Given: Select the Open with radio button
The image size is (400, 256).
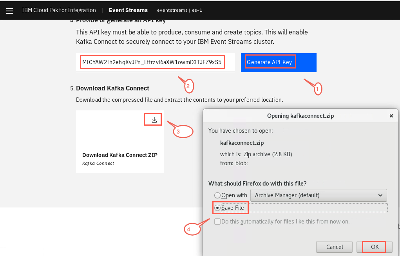Looking at the screenshot, I should coord(217,195).
